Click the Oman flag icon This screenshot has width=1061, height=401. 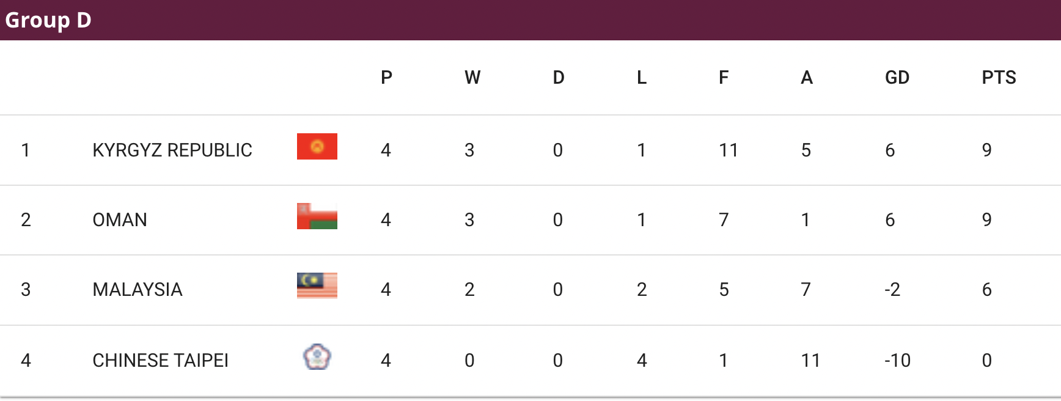click(x=317, y=216)
